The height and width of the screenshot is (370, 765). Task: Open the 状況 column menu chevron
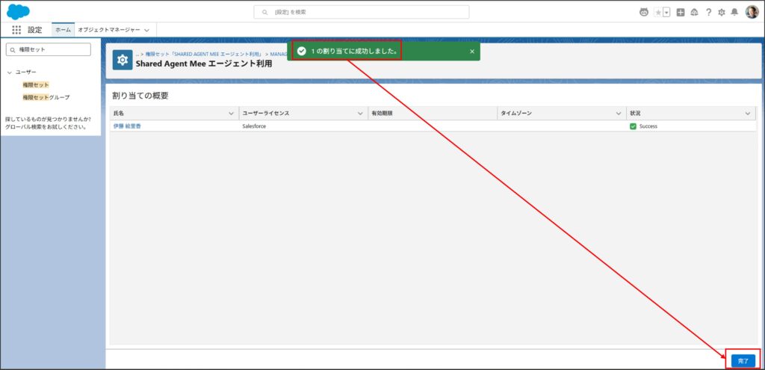[x=748, y=113]
